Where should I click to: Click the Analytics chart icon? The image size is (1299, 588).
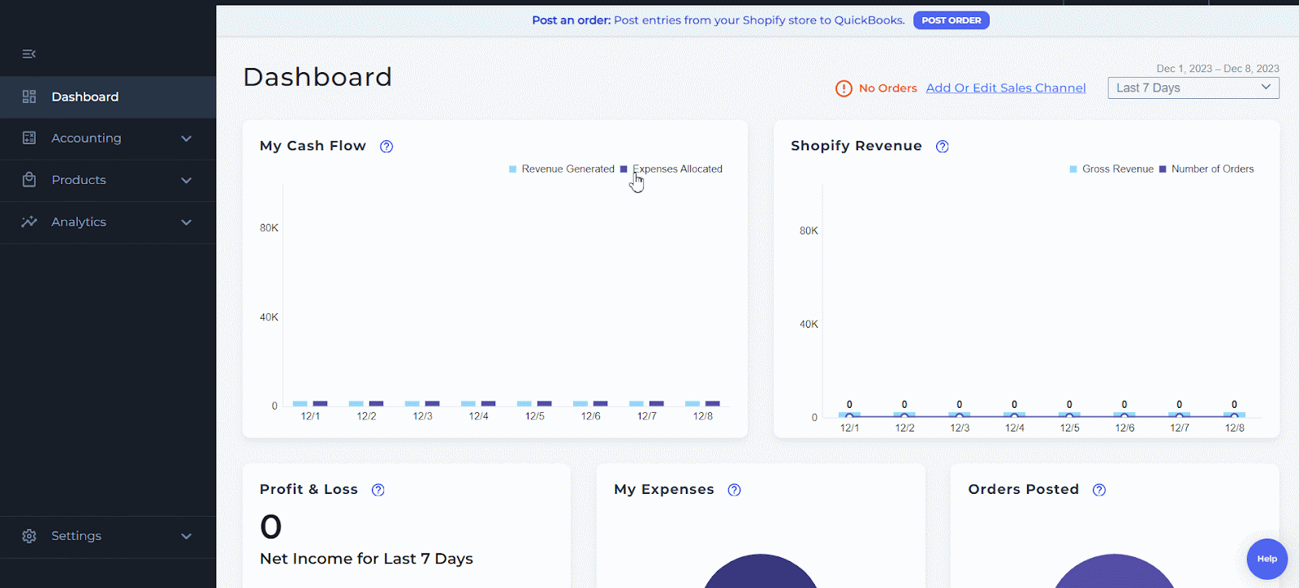point(29,221)
